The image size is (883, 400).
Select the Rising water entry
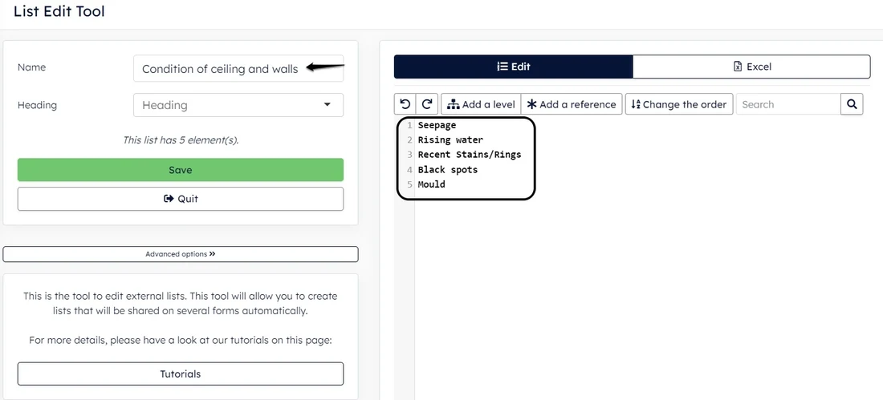point(450,140)
